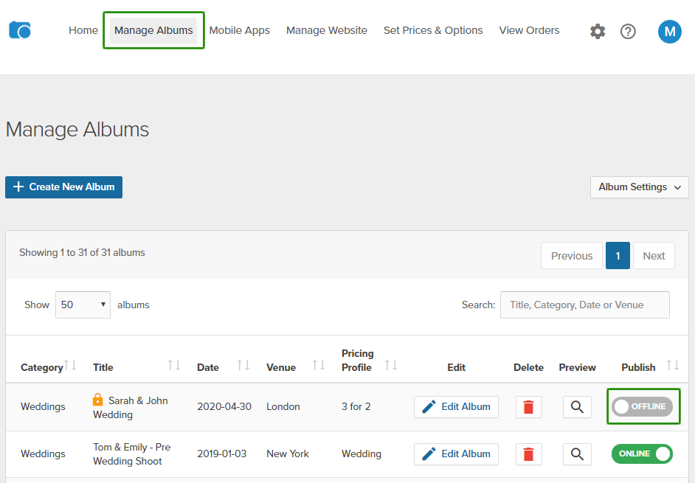Open the settings gear icon

pyautogui.click(x=598, y=31)
